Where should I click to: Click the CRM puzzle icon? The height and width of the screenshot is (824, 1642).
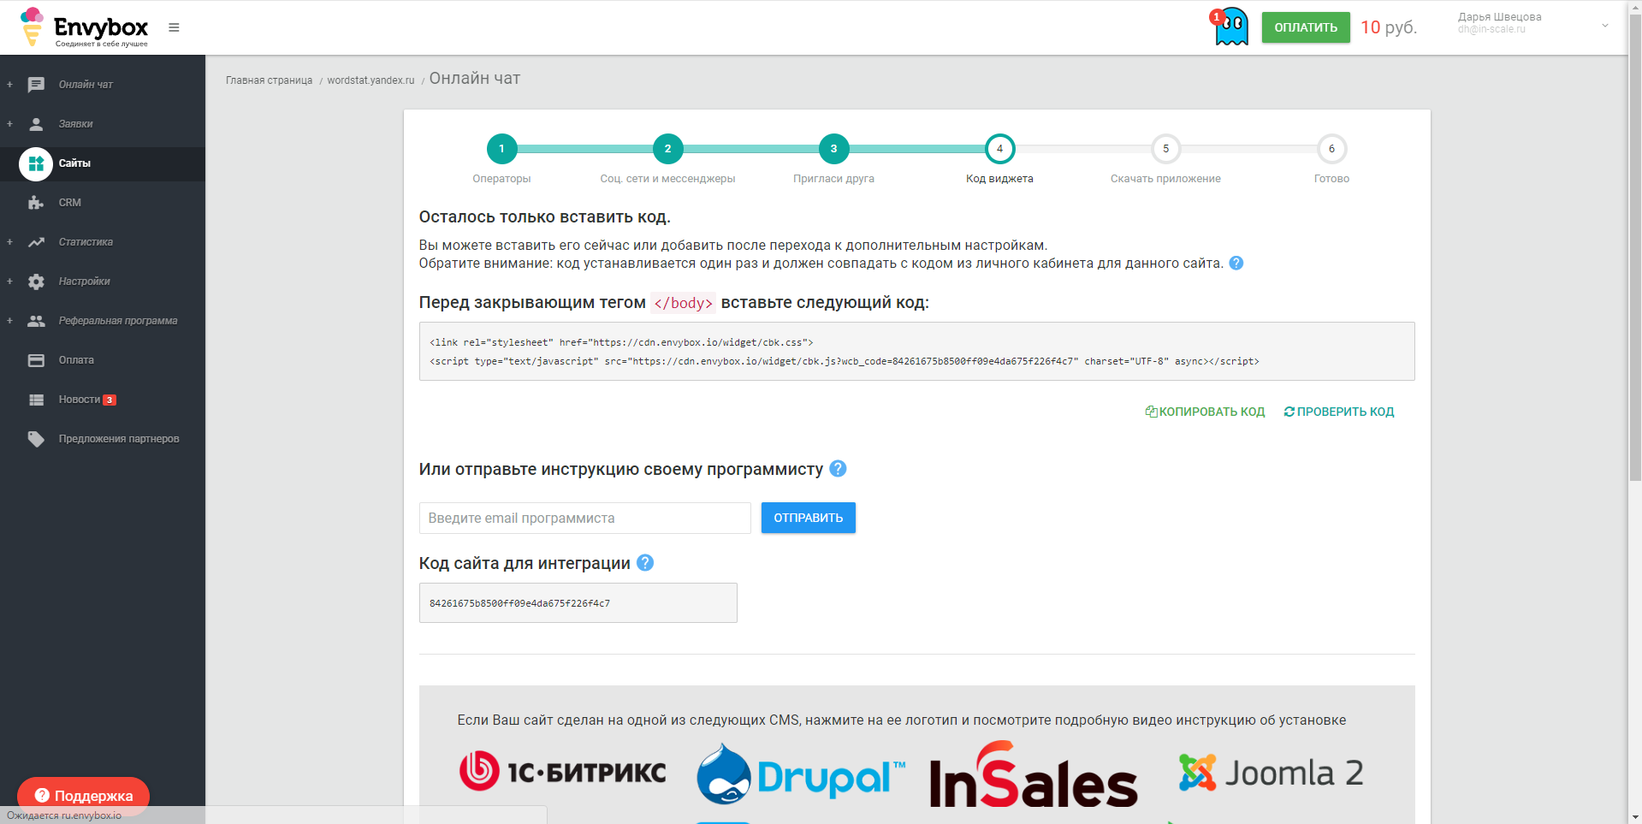[x=36, y=203]
